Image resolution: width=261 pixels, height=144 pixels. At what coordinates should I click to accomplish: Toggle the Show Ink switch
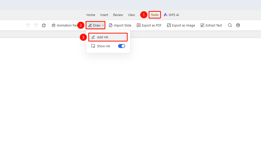[x=122, y=46]
